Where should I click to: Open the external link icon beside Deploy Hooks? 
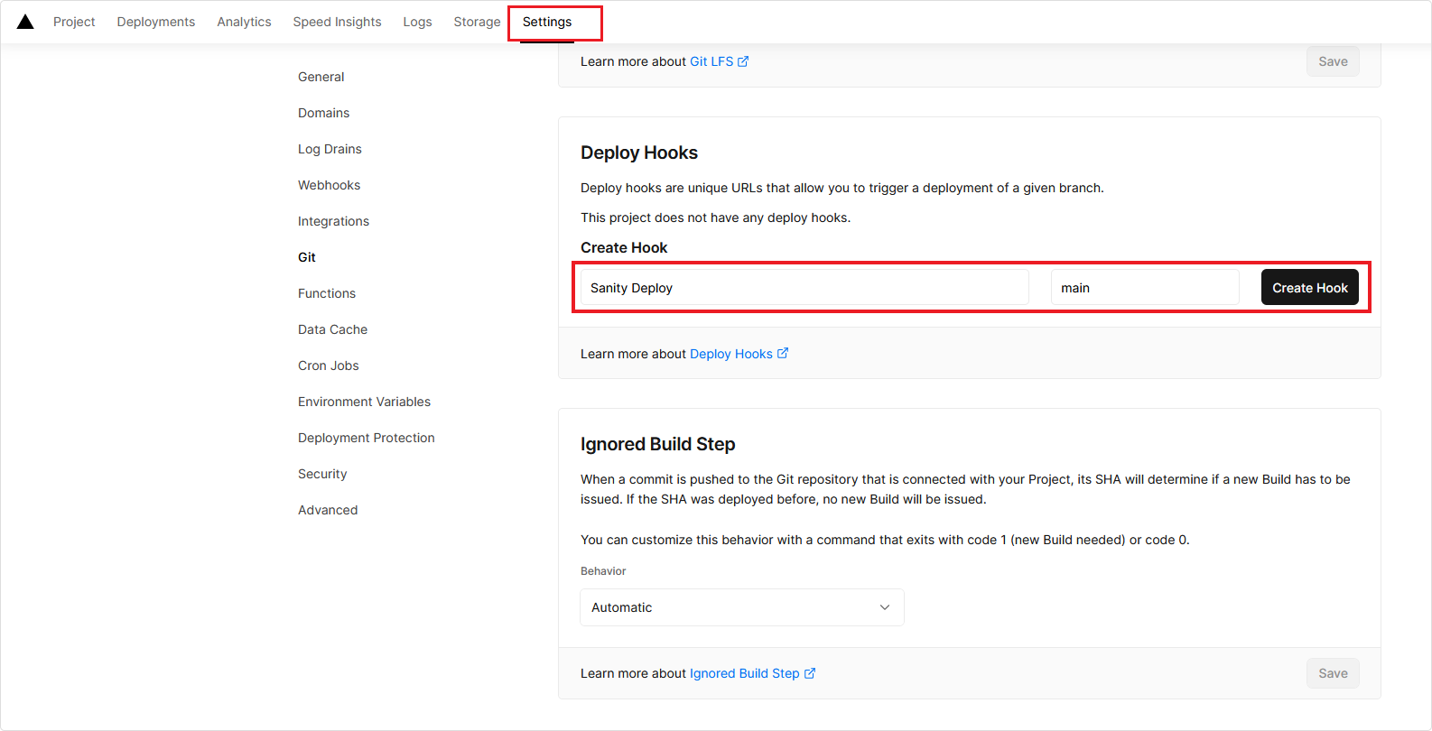pos(783,354)
